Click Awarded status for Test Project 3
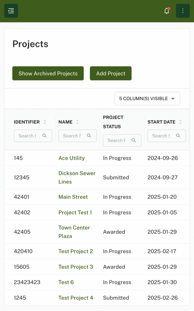The height and width of the screenshot is (311, 194). click(114, 267)
